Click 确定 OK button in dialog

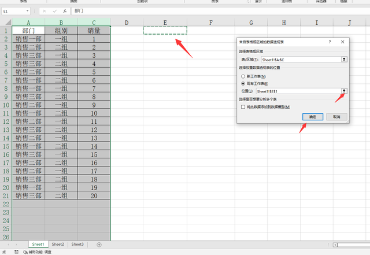pyautogui.click(x=313, y=117)
